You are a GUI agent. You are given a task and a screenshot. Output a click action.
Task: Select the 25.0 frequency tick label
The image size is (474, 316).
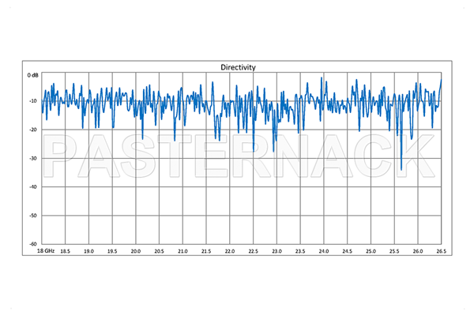coord(371,250)
